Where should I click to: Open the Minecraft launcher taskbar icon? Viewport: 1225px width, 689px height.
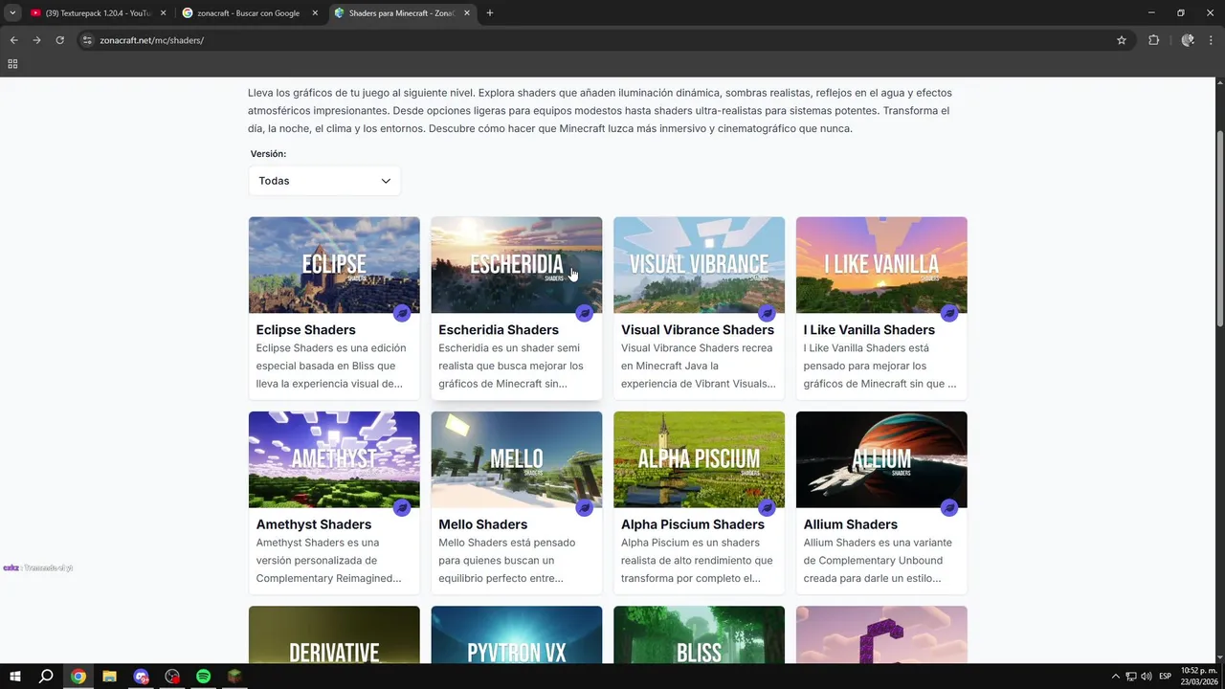click(x=234, y=677)
